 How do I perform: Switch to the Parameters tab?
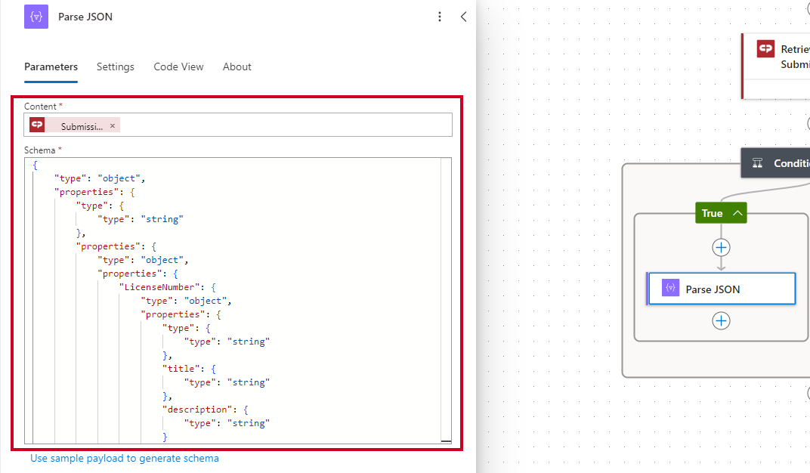(x=51, y=66)
